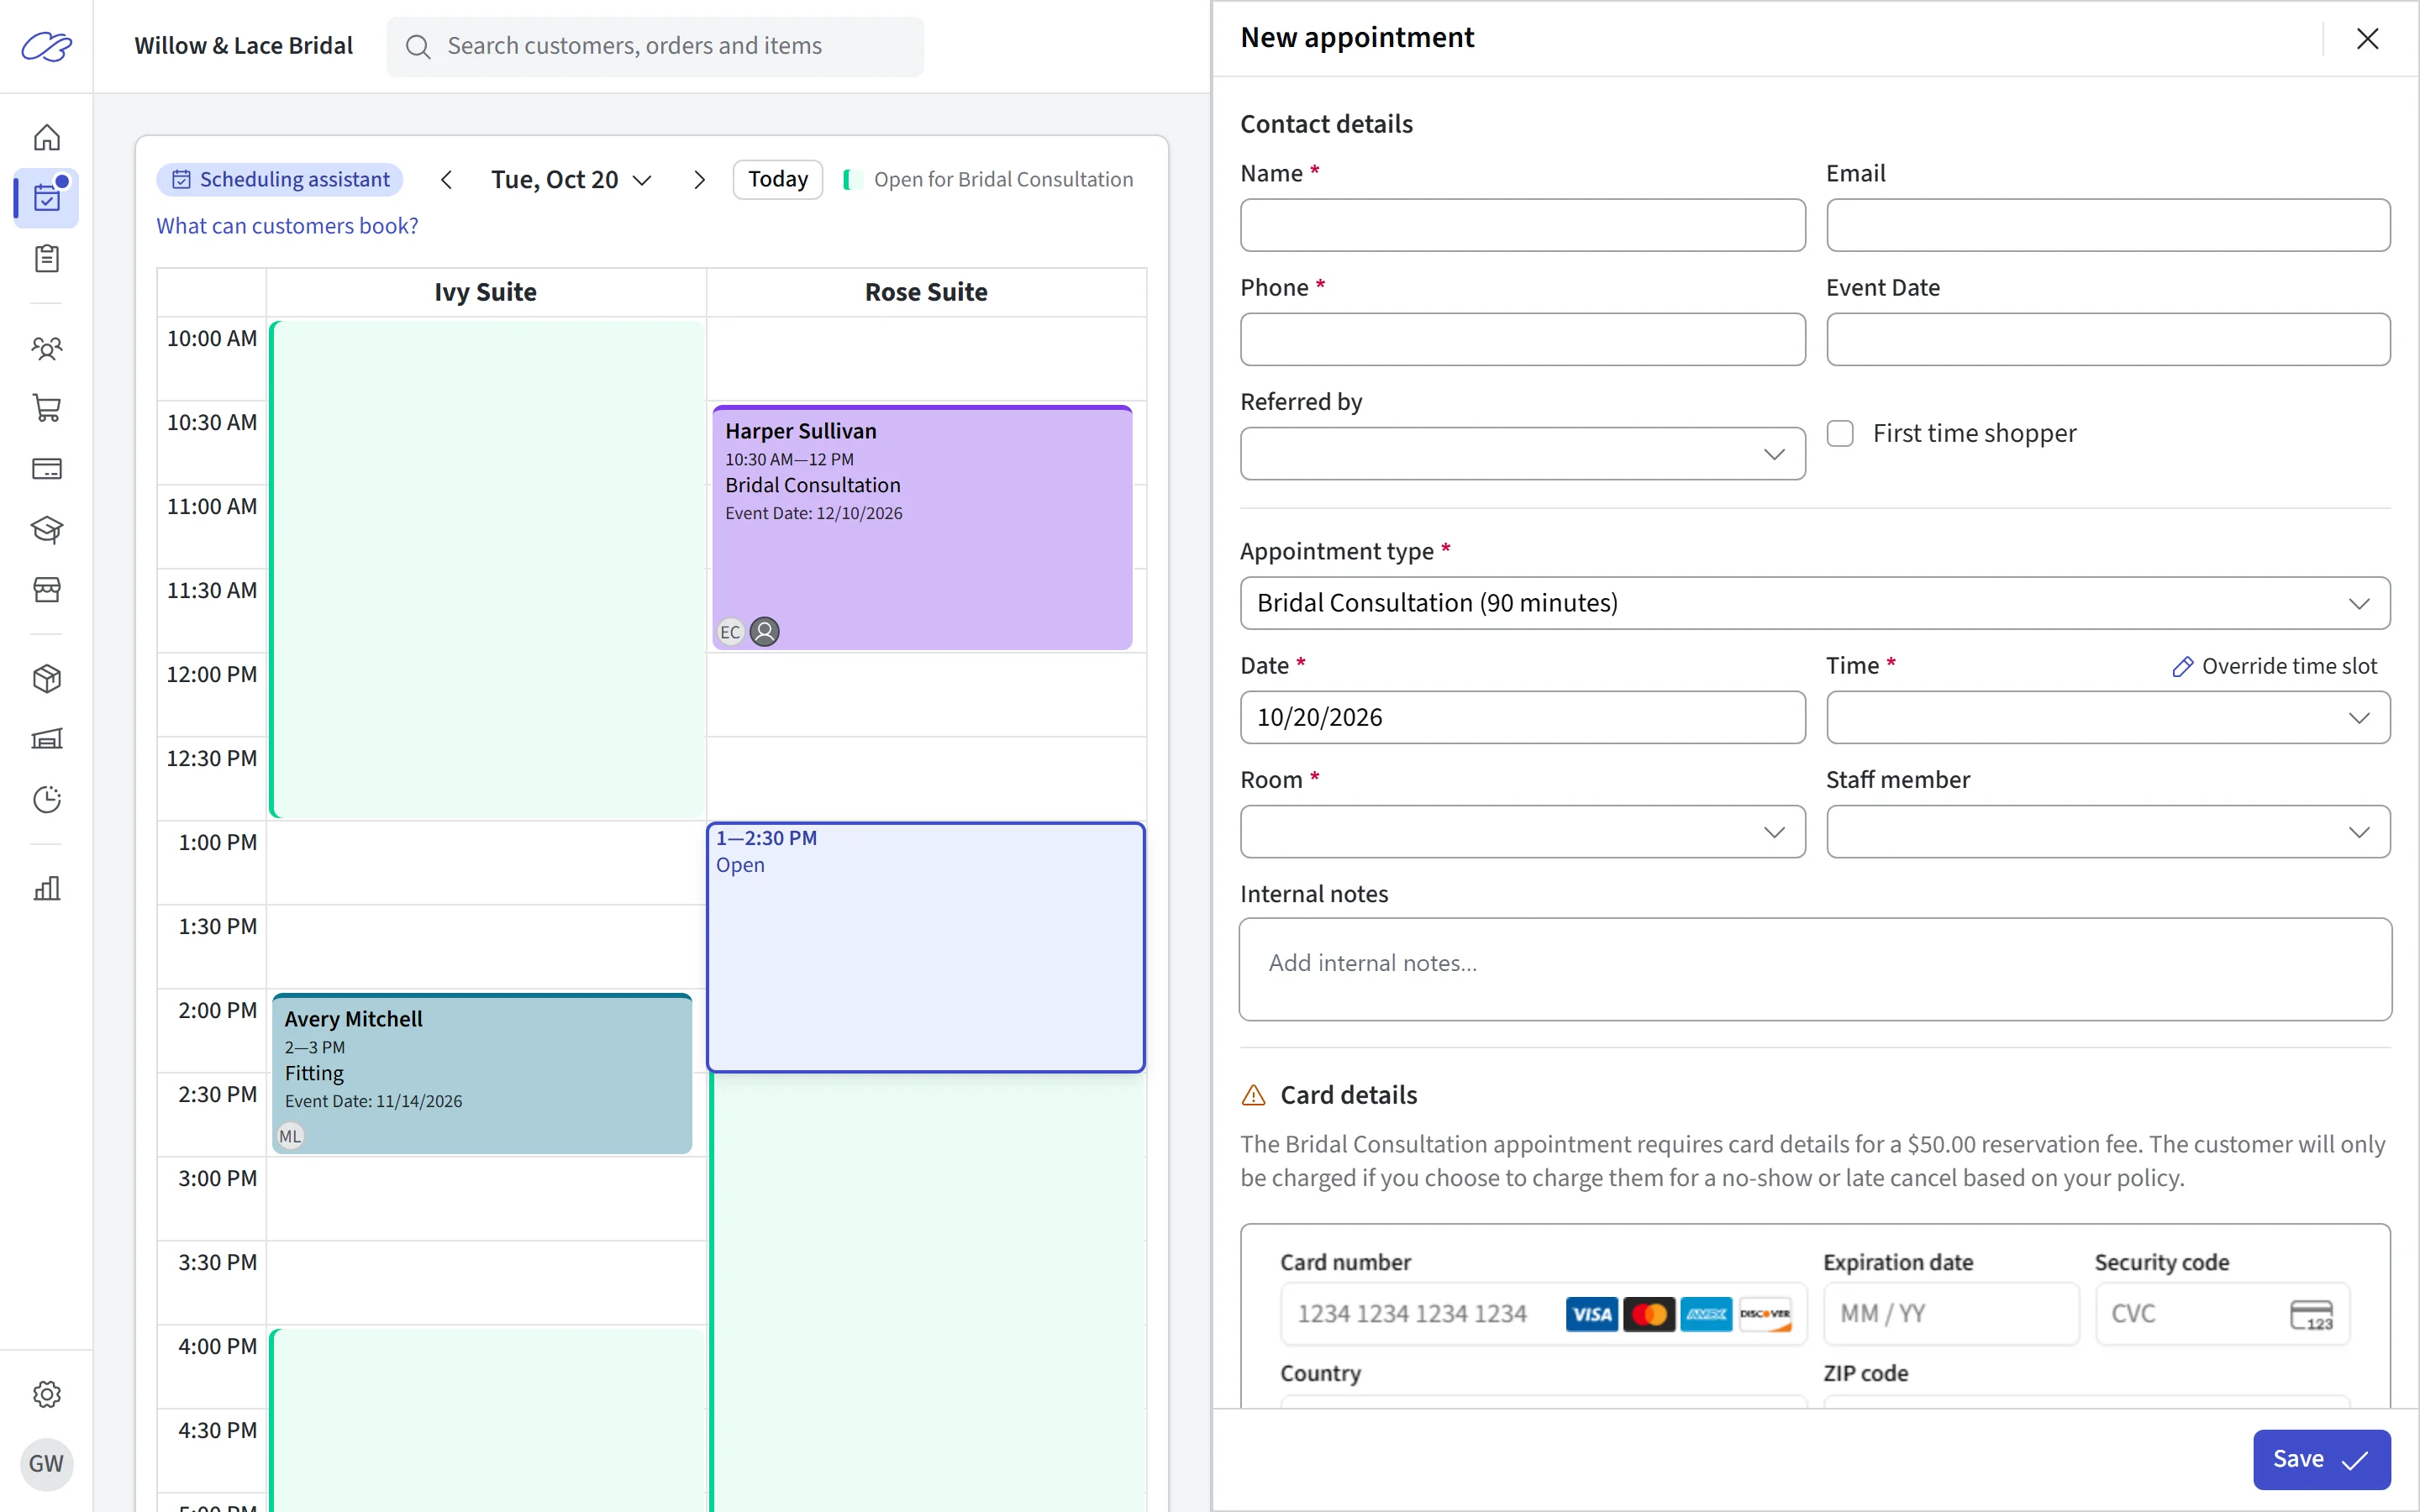Open the bar chart reports icon

(x=46, y=888)
